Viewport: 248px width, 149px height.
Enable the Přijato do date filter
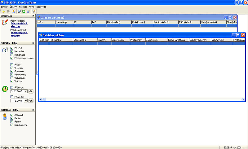[12, 97]
